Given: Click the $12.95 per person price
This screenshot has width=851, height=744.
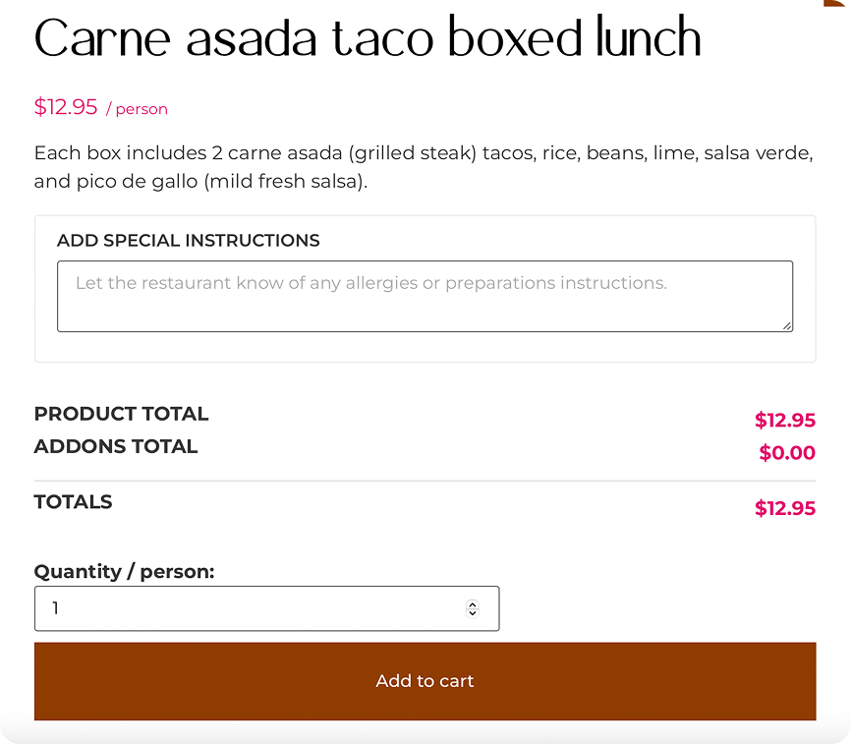Looking at the screenshot, I should tap(66, 107).
